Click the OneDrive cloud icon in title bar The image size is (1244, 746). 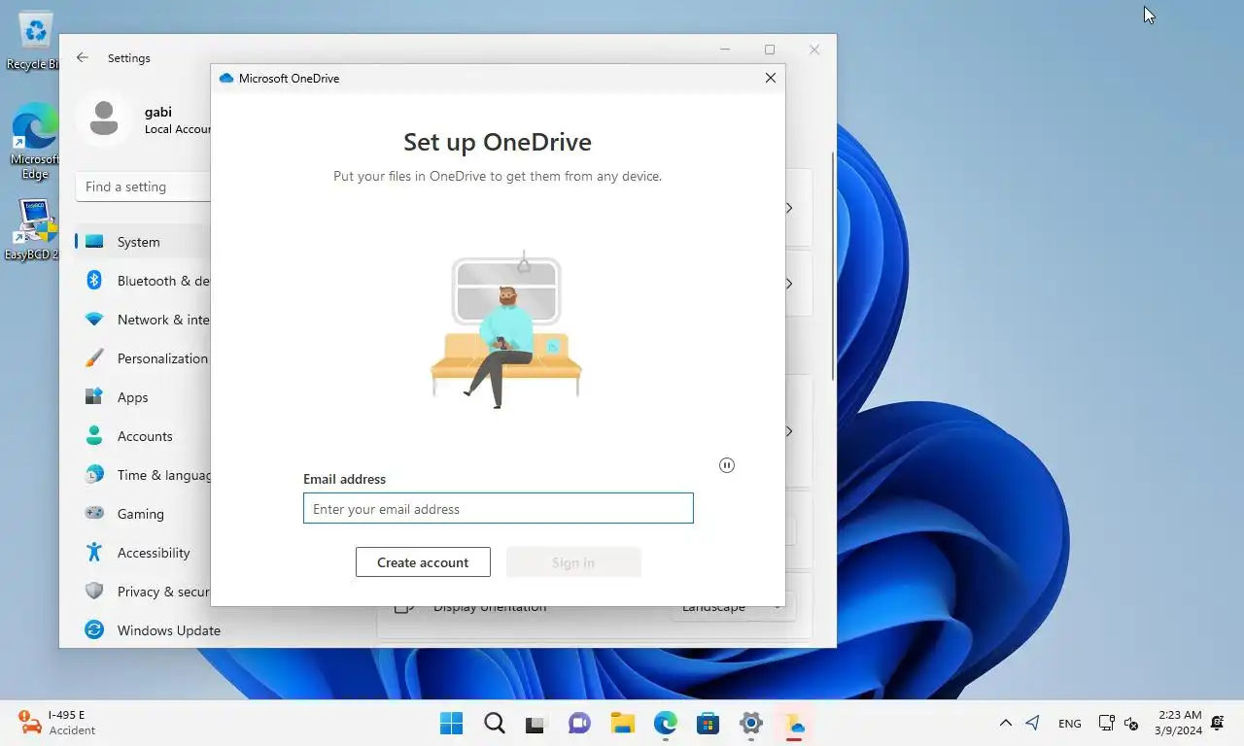tap(226, 78)
